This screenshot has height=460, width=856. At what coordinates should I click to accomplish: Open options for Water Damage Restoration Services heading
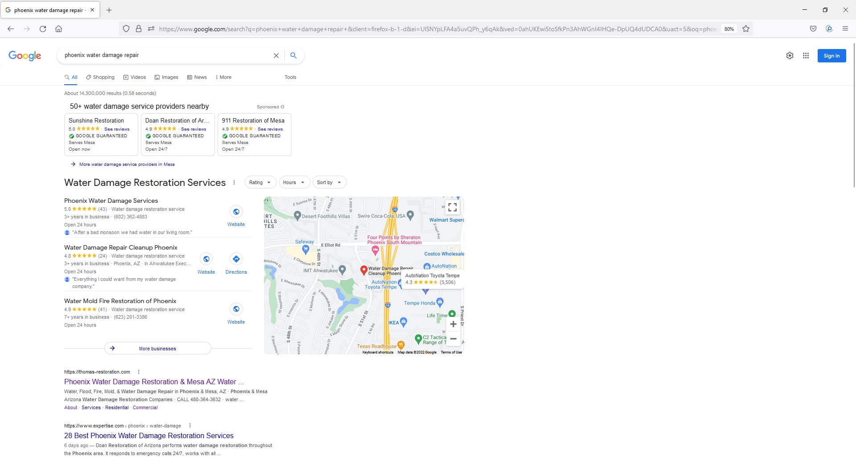point(234,182)
